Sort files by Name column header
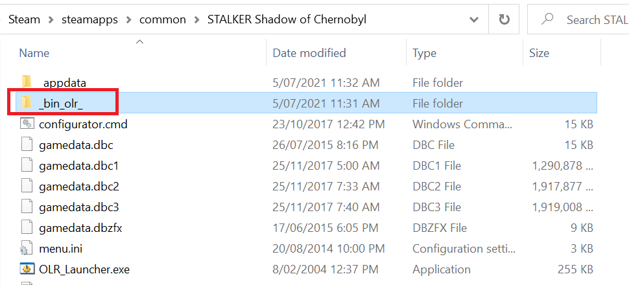 [x=34, y=53]
